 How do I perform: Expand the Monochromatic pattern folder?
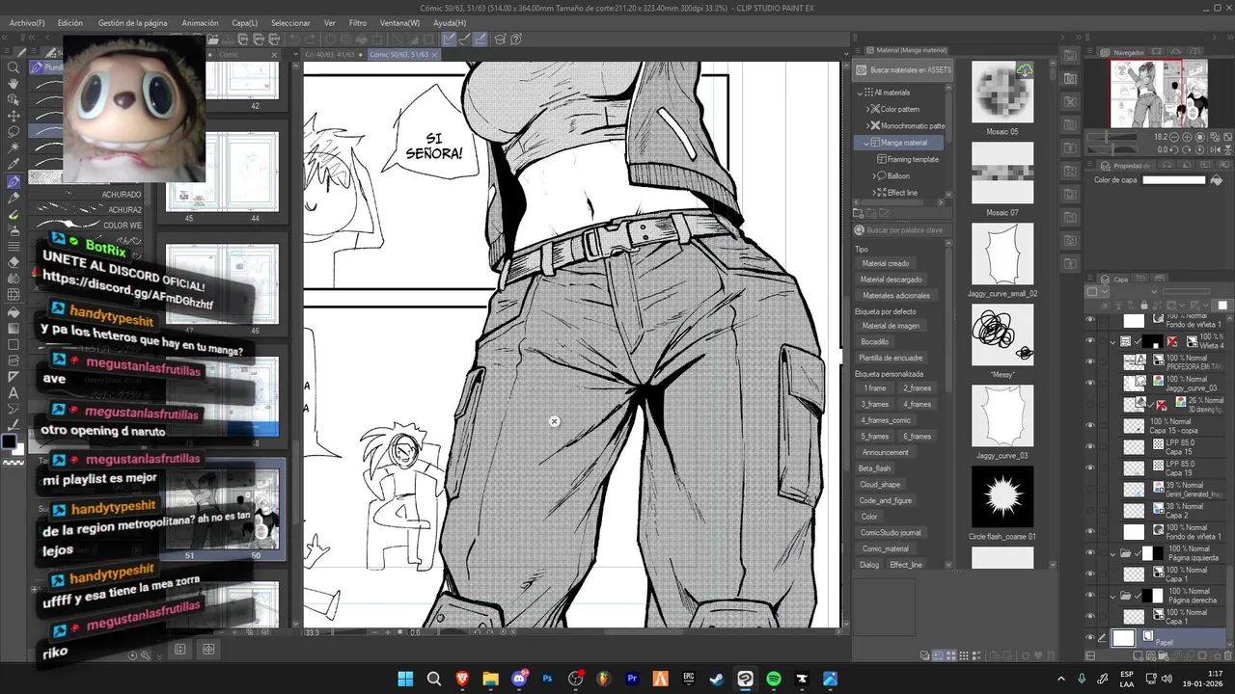tap(868, 125)
